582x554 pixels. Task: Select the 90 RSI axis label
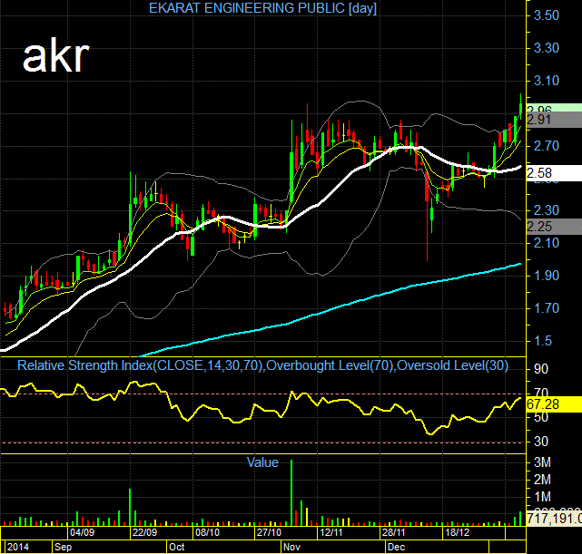(541, 369)
